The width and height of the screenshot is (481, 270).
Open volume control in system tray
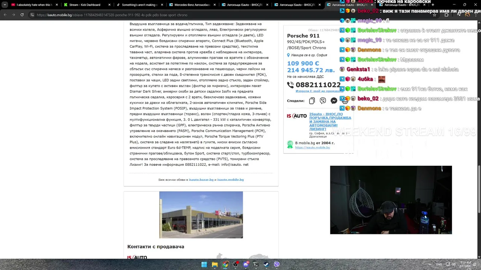(x=454, y=264)
